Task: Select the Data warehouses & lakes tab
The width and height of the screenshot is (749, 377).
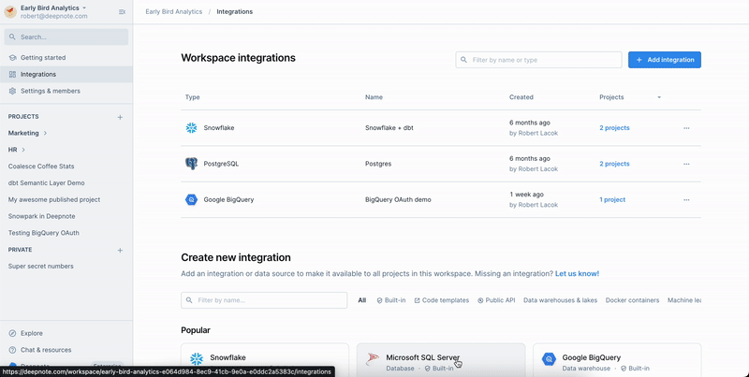Action: 560,300
